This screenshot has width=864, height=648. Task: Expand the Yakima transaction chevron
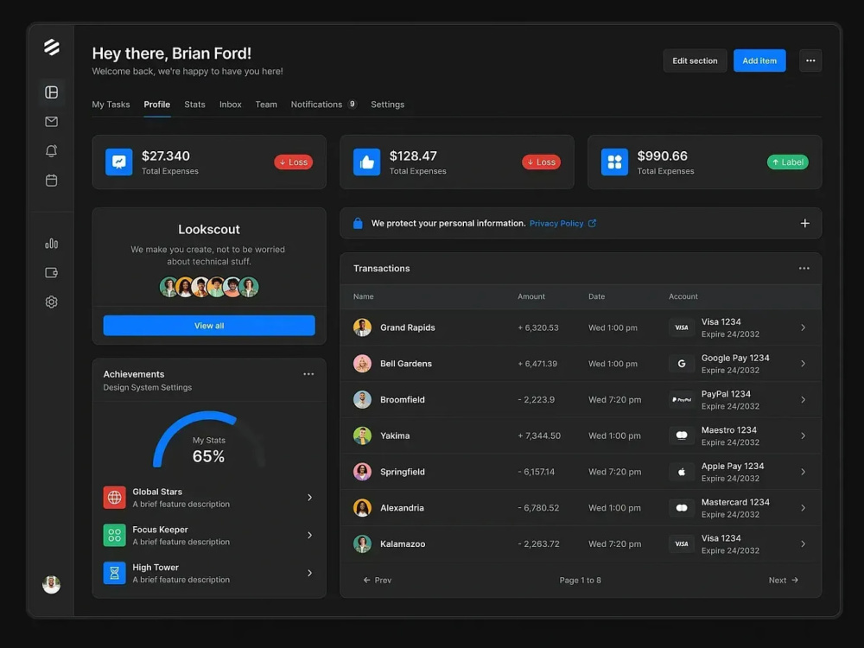803,435
